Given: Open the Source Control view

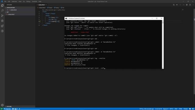Looking at the screenshot, I should coord(2,16).
